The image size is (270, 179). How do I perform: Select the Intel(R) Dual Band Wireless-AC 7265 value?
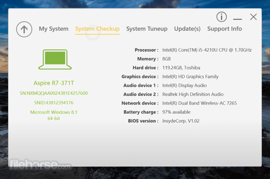pos(200,103)
